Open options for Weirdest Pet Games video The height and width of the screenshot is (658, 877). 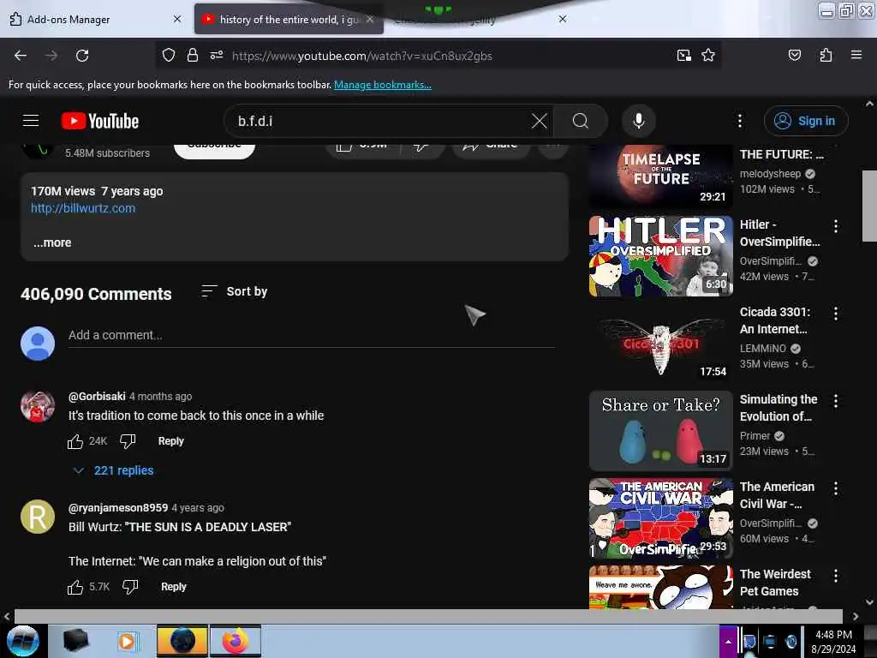point(836,576)
